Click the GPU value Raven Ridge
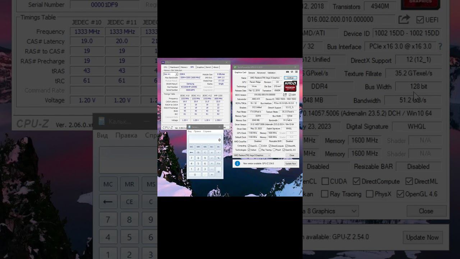Viewport: 460px width, 259px height. [256, 82]
